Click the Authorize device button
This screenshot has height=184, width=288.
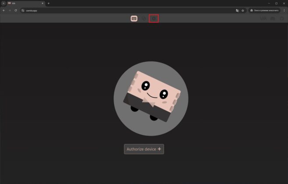[x=144, y=149]
